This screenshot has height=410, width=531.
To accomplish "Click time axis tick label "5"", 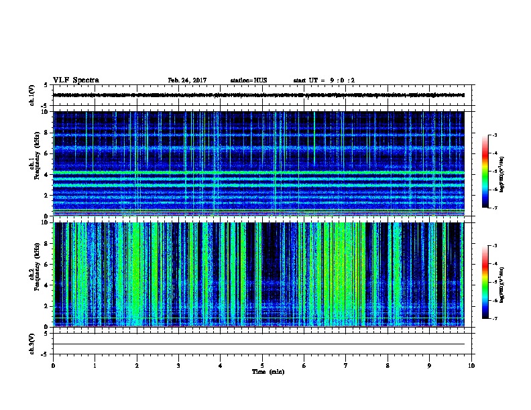I will click(x=262, y=366).
